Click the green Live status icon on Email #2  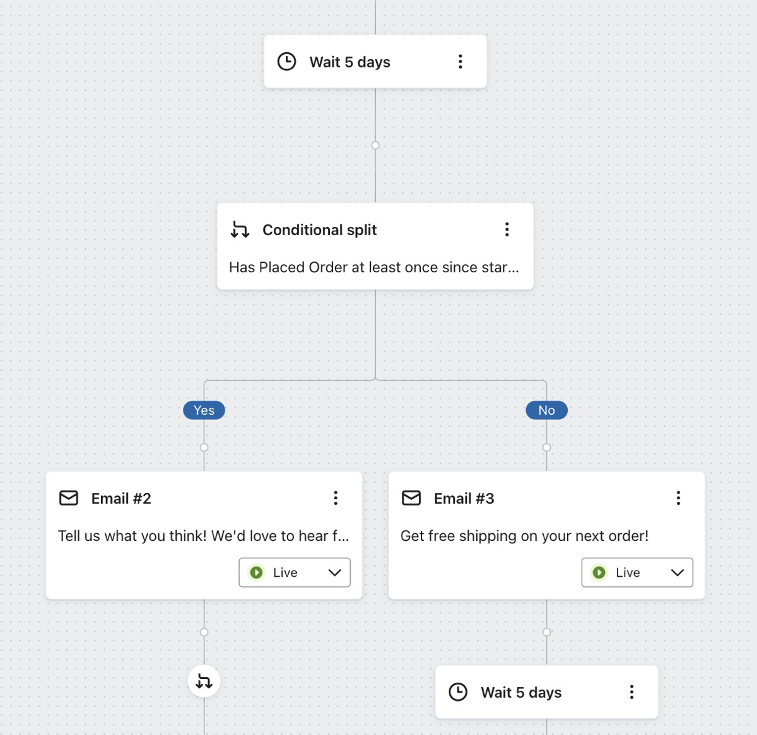tap(258, 572)
